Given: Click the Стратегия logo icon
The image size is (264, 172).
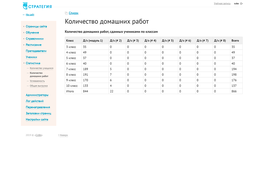Looking at the screenshot, I should pyautogui.click(x=25, y=6).
